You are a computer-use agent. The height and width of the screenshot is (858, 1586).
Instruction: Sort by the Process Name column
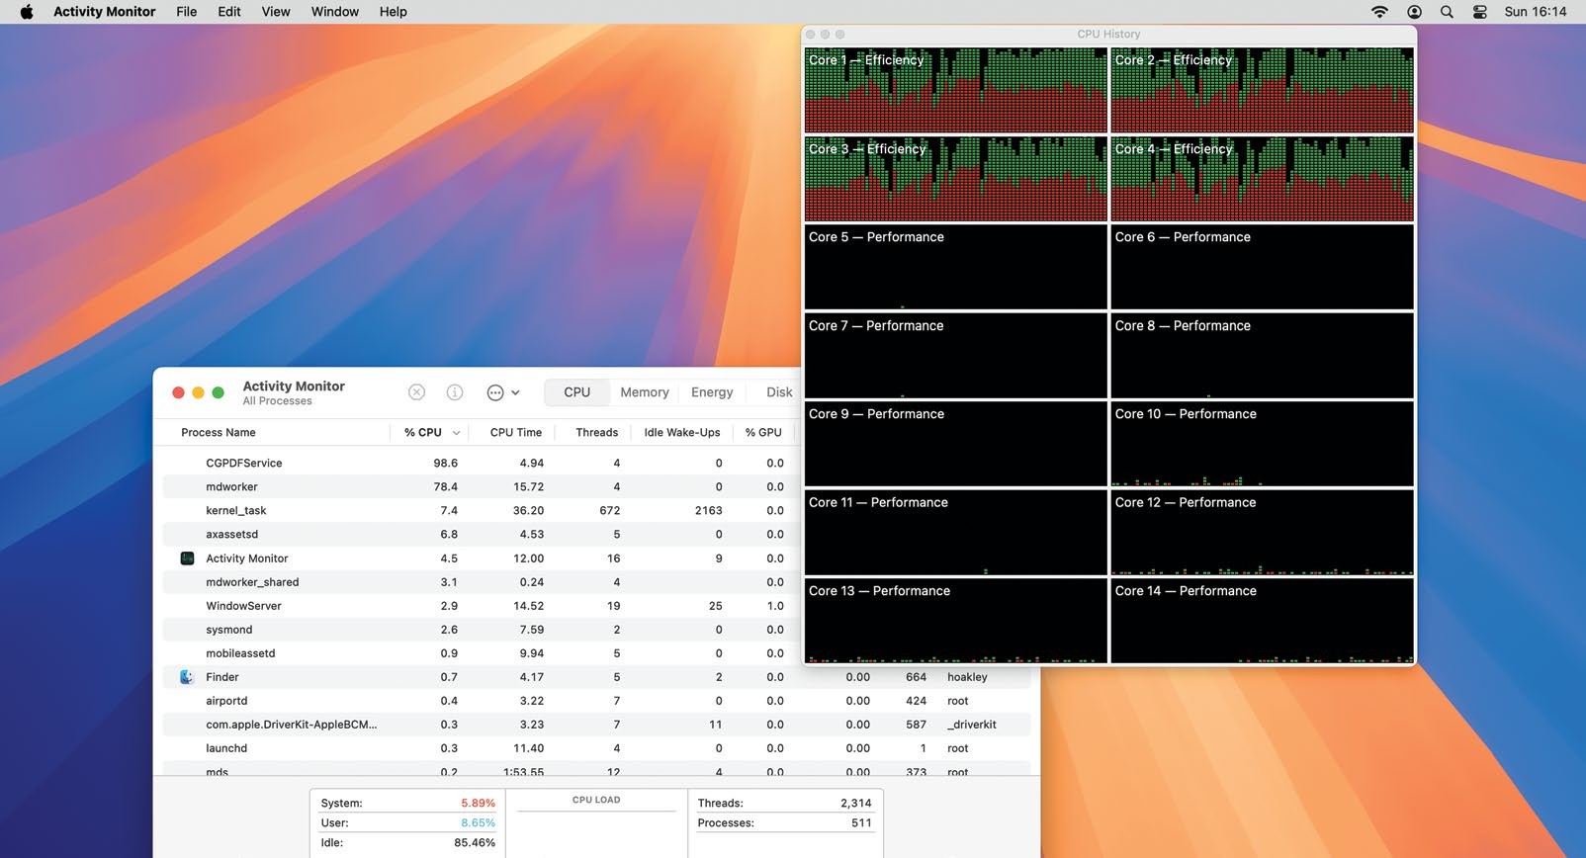pos(219,433)
